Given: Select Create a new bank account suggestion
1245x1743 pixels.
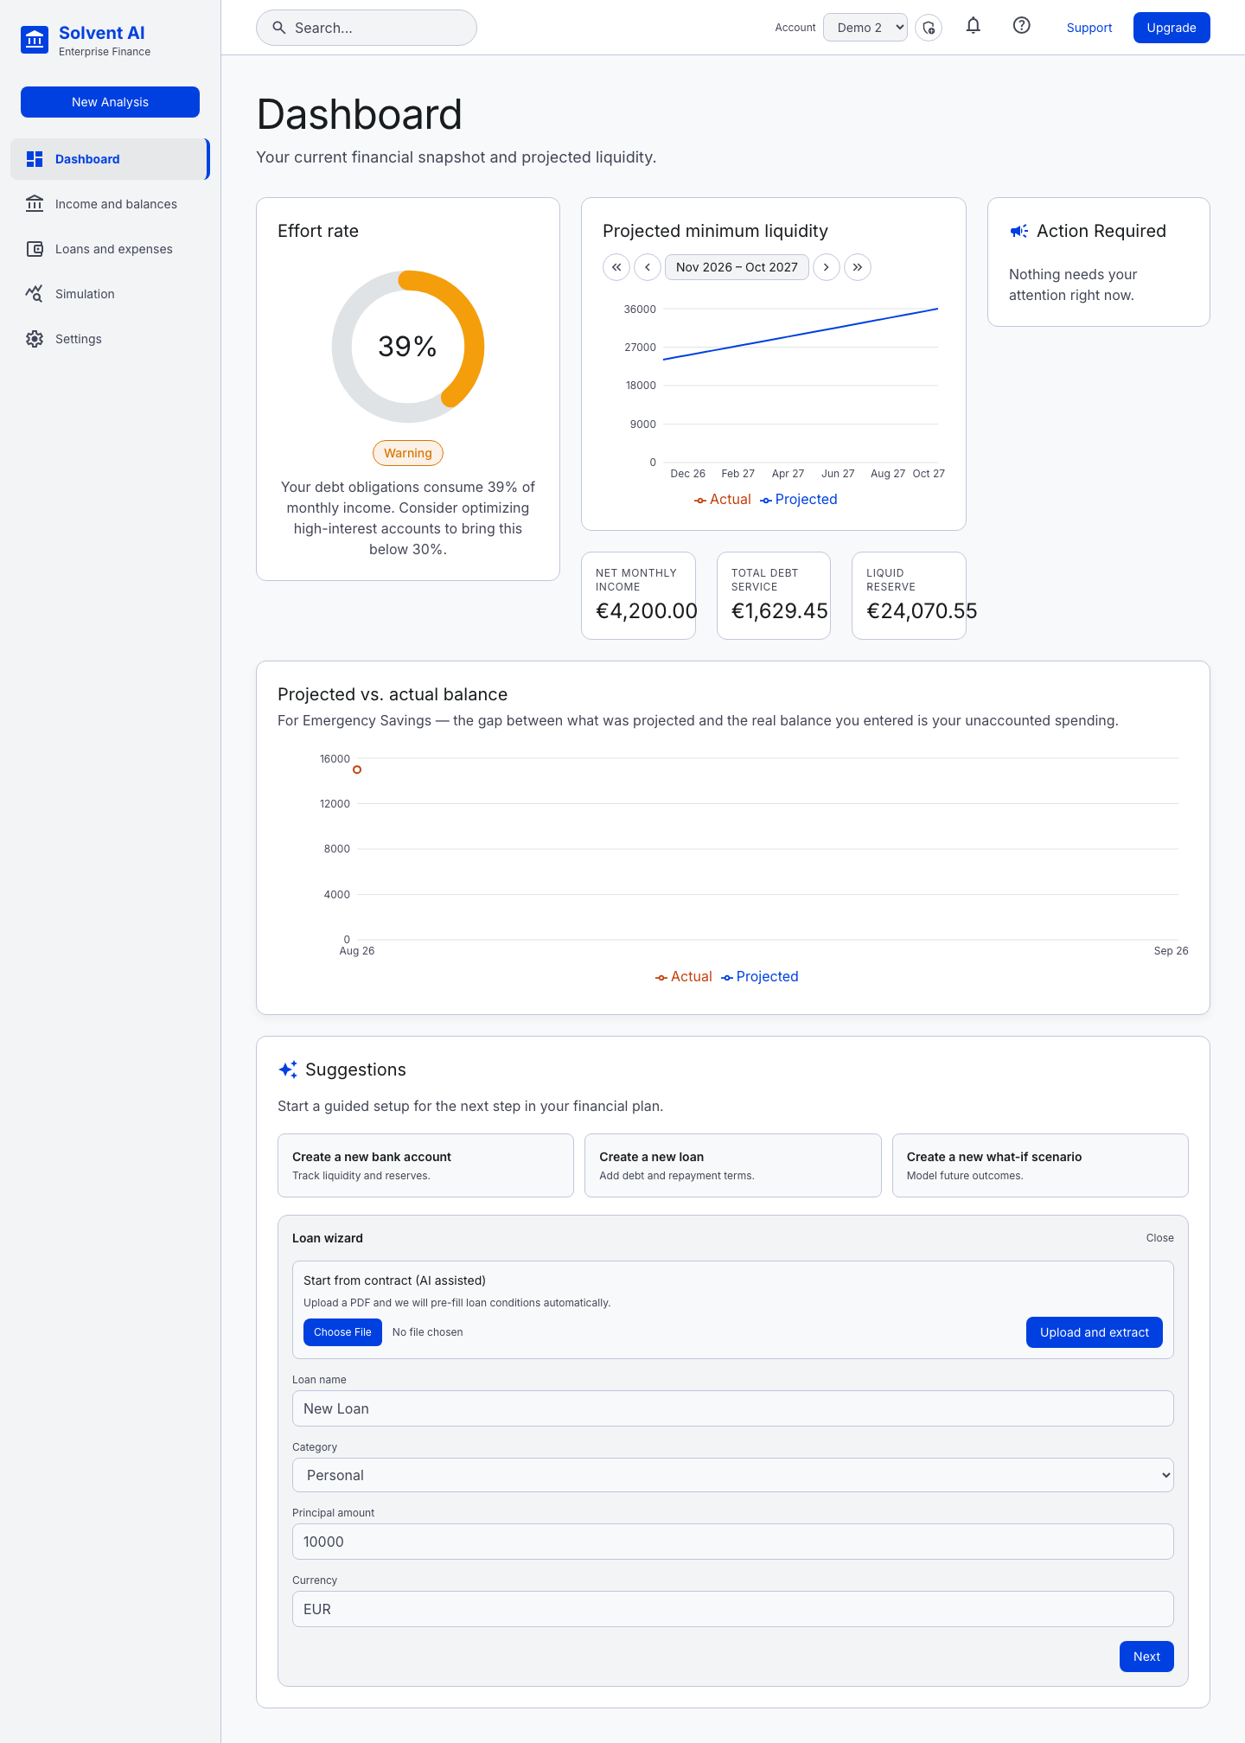Looking at the screenshot, I should point(425,1165).
